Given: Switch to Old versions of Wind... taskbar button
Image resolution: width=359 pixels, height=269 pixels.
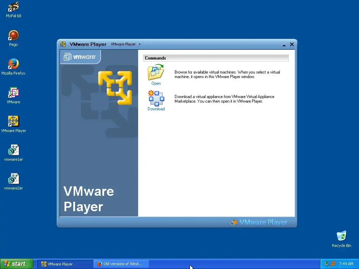Looking at the screenshot, I should click(121, 264).
